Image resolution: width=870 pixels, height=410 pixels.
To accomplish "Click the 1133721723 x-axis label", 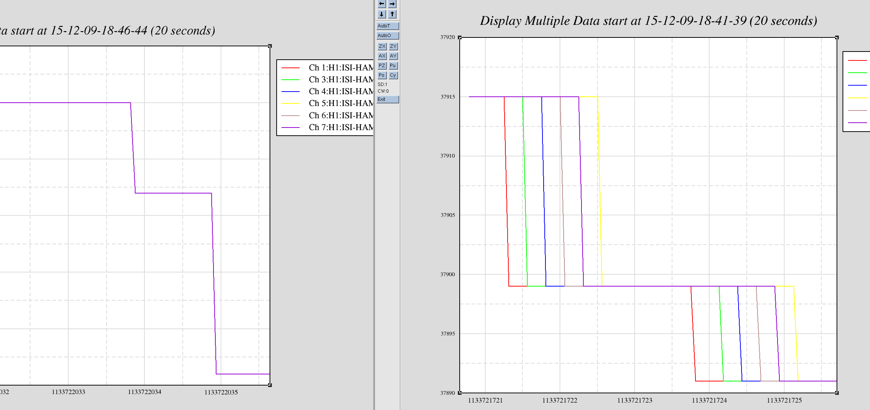I will [635, 400].
